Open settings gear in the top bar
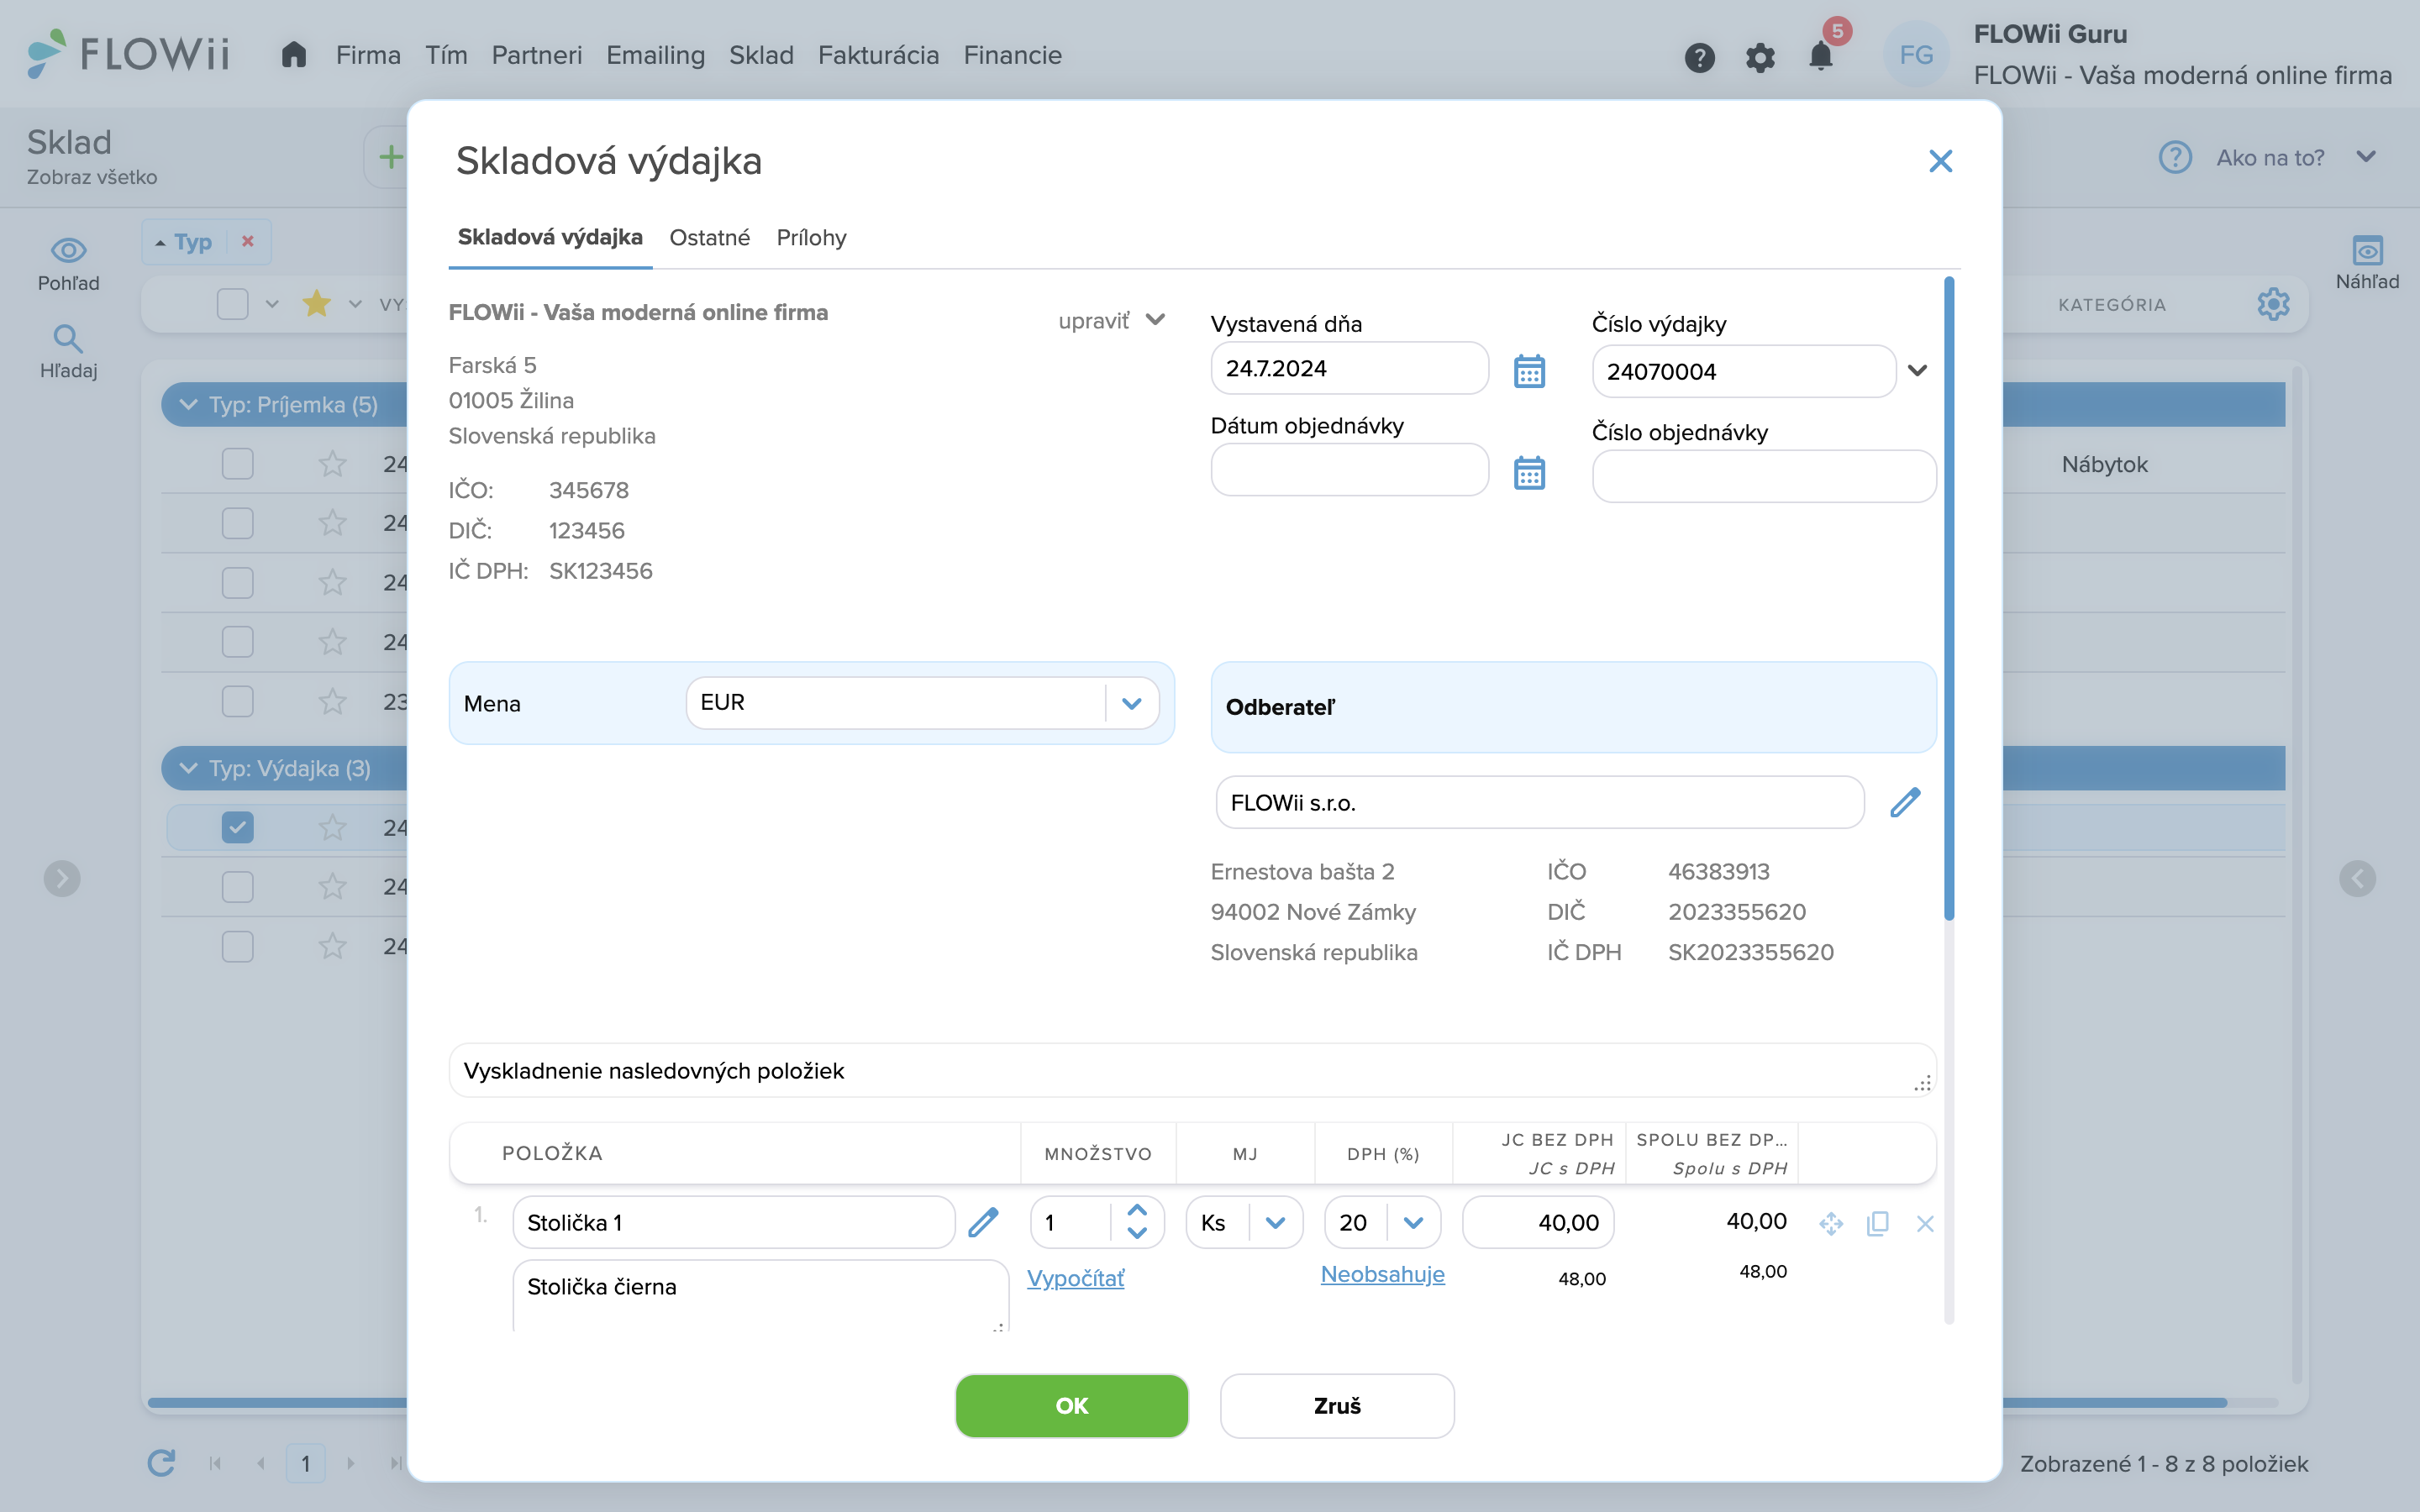Viewport: 2420px width, 1512px height. [x=1760, y=57]
